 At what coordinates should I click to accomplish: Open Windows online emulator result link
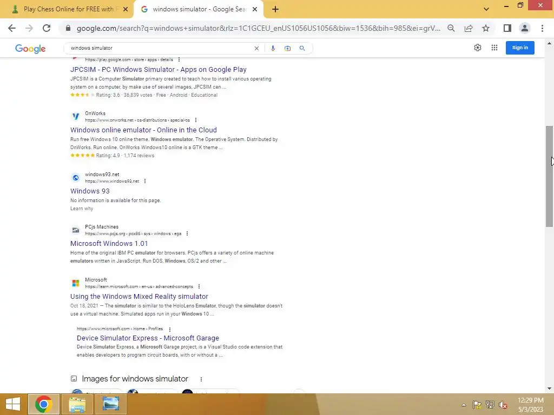[143, 130]
